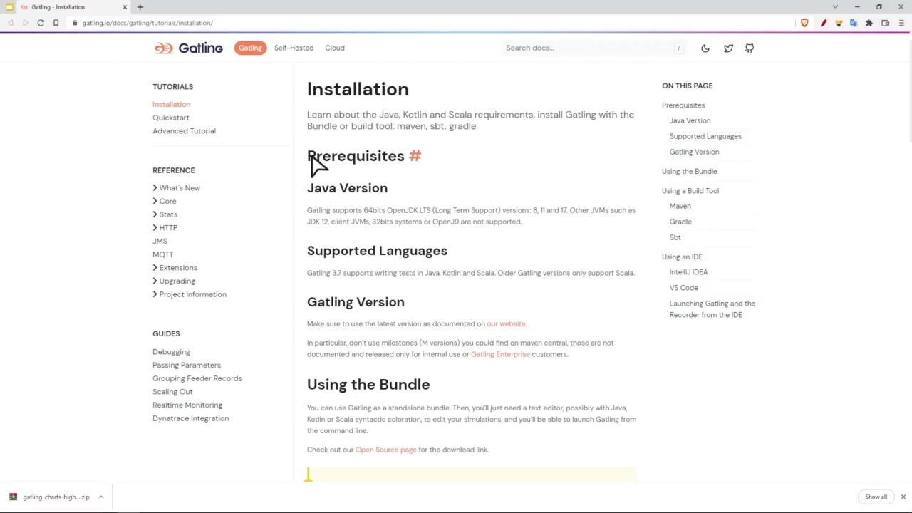Click the translate extension icon
This screenshot has height=513, width=912.
pos(854,23)
